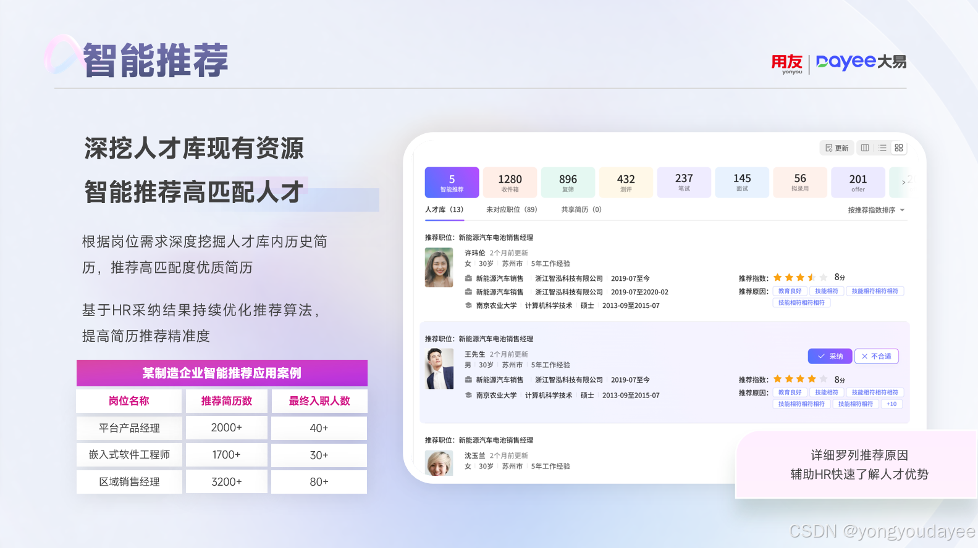The height and width of the screenshot is (548, 978).
Task: Click the 智能推荐 slide title
Action: 155,60
